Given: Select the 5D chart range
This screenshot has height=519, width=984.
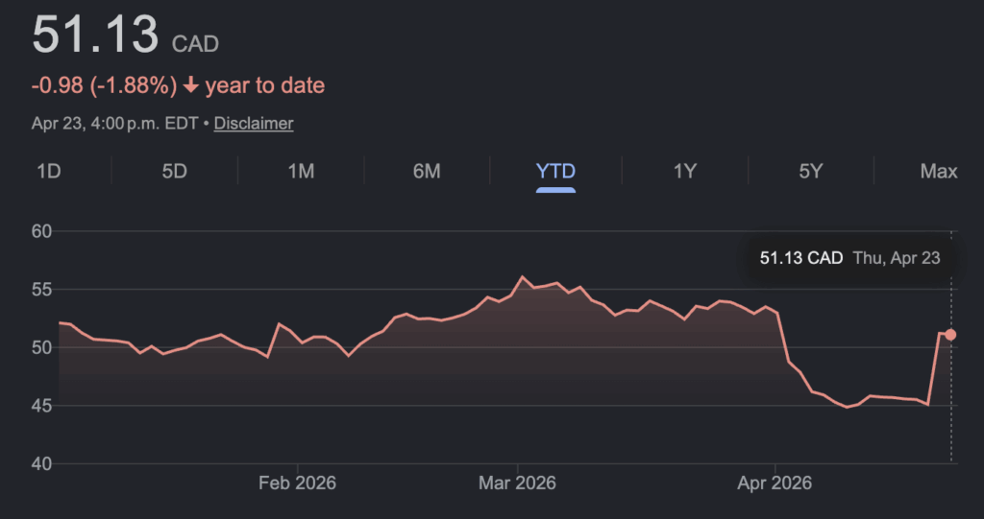Looking at the screenshot, I should (174, 171).
